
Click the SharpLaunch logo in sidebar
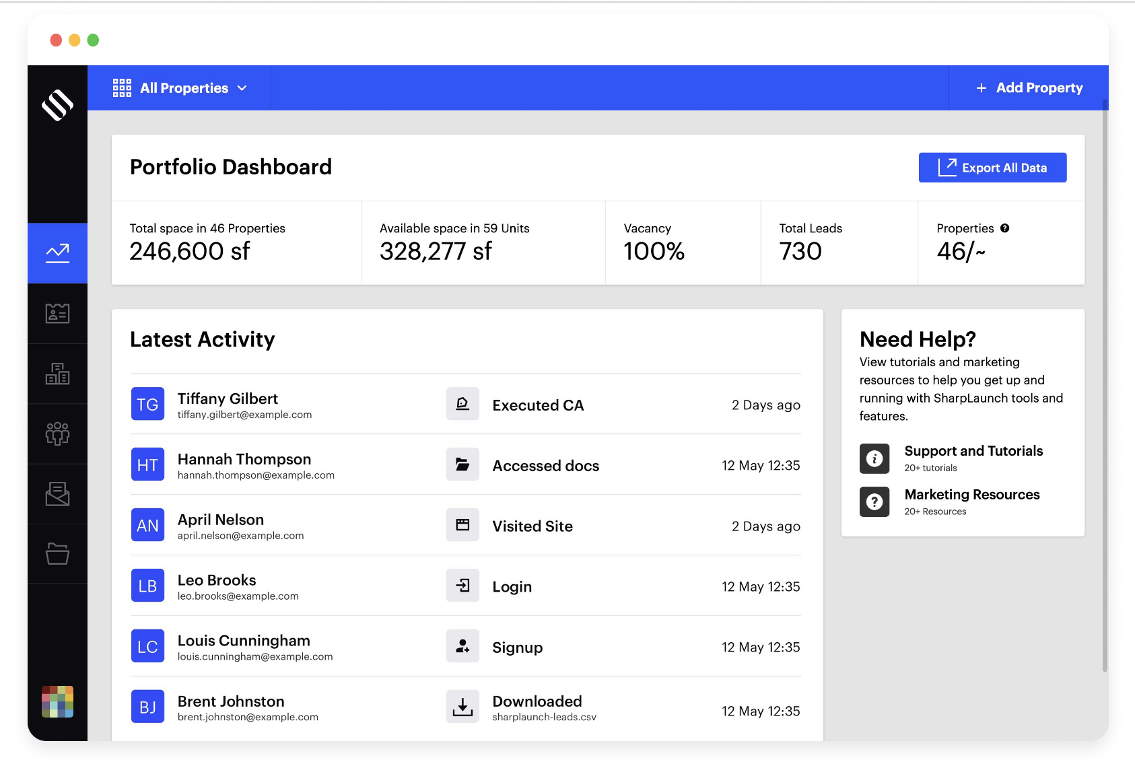click(57, 105)
